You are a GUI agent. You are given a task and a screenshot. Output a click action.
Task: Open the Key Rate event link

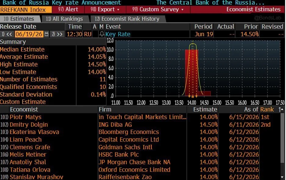pyautogui.click(x=118, y=34)
